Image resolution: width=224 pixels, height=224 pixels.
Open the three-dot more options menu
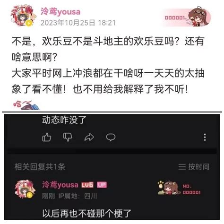(205, 137)
